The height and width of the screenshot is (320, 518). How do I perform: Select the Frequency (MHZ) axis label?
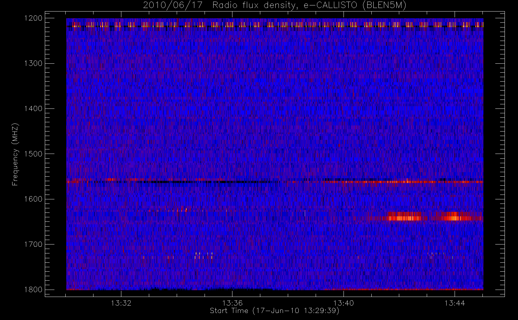point(15,154)
